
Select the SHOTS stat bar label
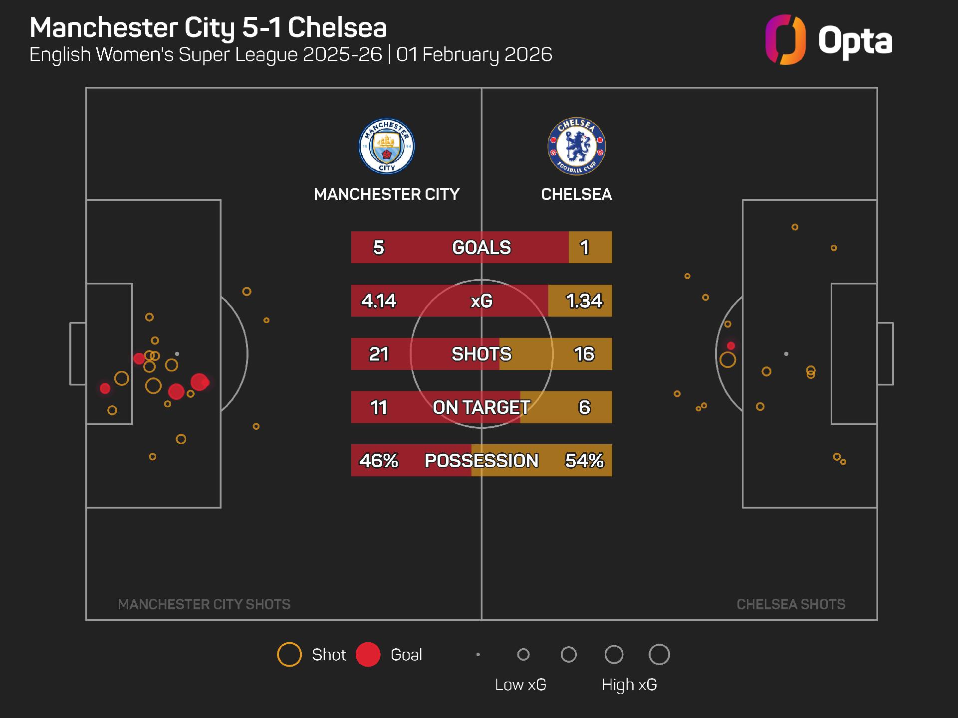[481, 354]
